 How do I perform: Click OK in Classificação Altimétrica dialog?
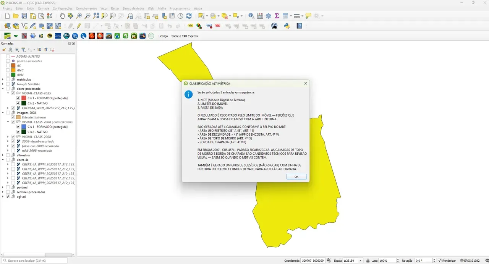[296, 177]
